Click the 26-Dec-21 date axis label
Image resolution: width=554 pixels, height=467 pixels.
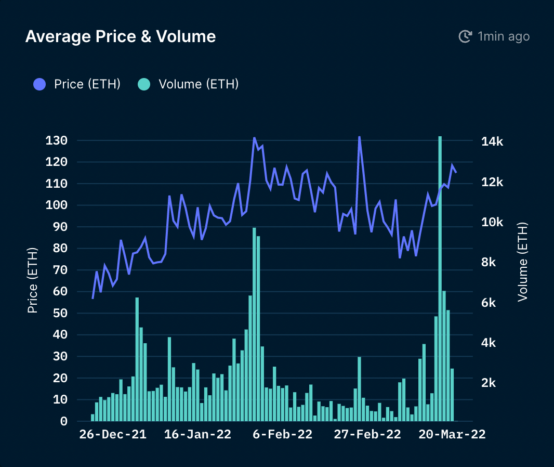pos(113,435)
